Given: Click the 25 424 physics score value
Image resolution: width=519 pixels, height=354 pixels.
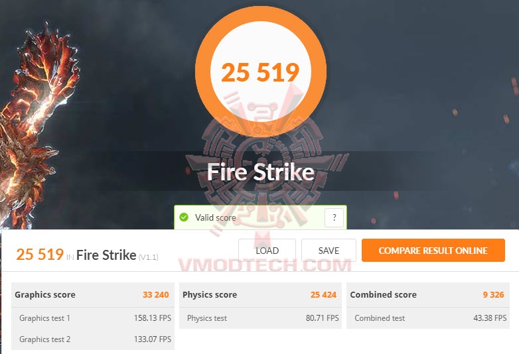Looking at the screenshot, I should pyautogui.click(x=323, y=294).
